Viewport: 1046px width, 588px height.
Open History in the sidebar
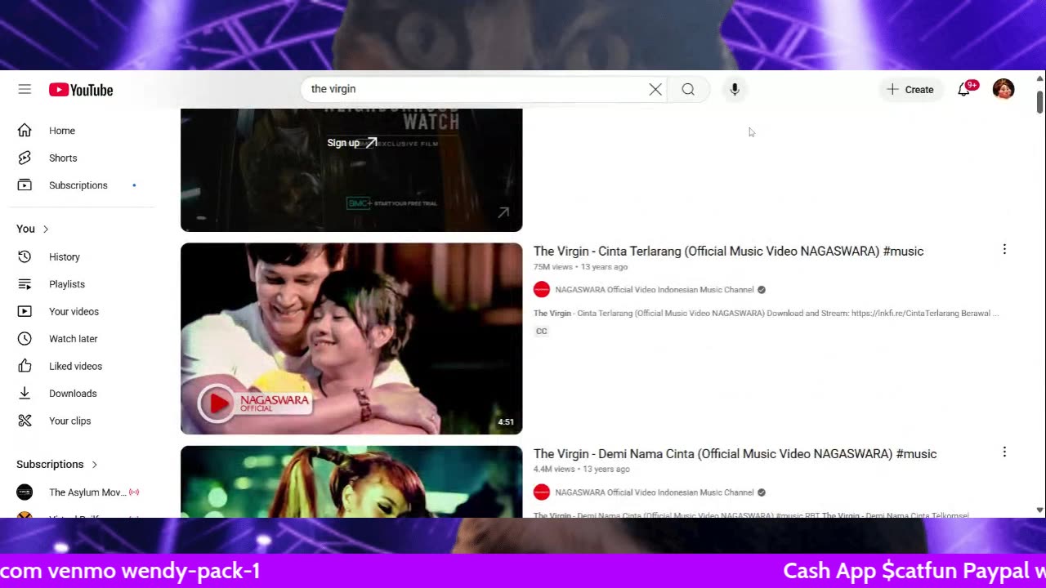(64, 257)
